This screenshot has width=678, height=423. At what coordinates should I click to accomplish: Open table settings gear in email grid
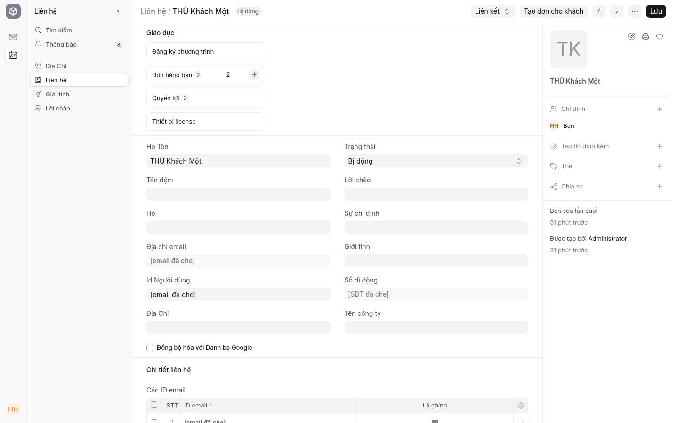pos(520,406)
